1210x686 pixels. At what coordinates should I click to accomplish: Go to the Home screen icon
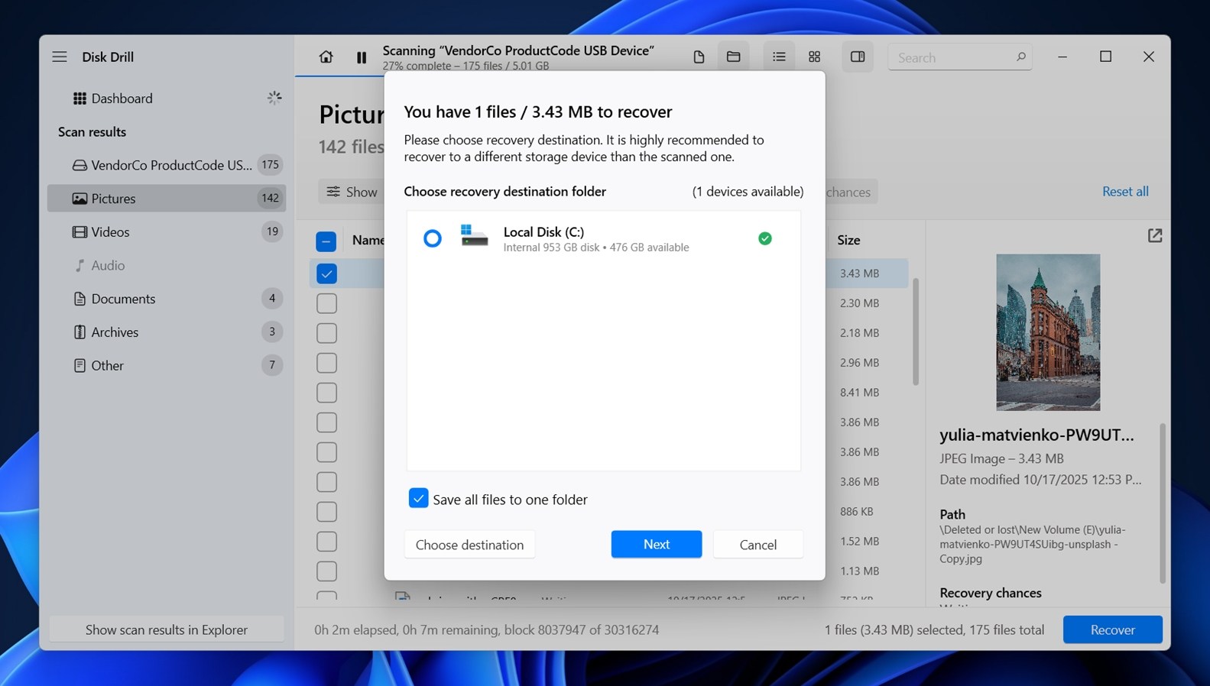[x=326, y=57]
